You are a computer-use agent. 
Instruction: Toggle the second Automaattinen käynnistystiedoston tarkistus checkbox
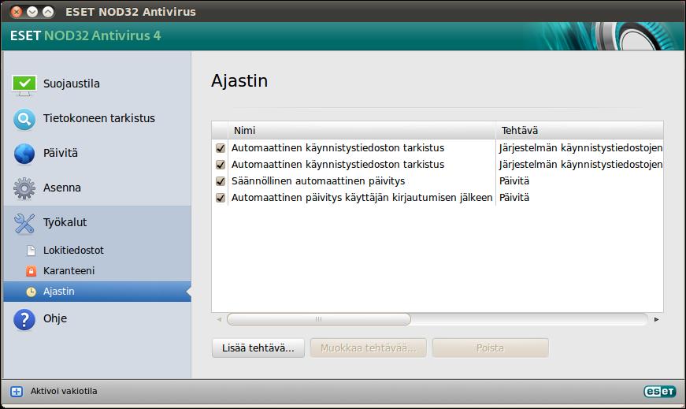[x=221, y=165]
